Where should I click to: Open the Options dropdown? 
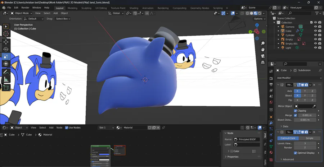click(260, 19)
